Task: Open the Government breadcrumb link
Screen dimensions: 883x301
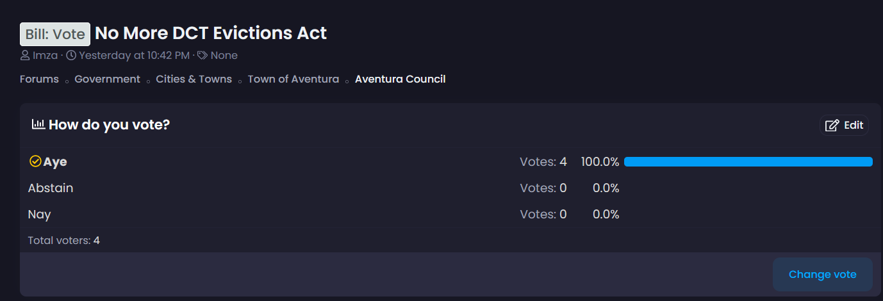Action: click(x=107, y=79)
